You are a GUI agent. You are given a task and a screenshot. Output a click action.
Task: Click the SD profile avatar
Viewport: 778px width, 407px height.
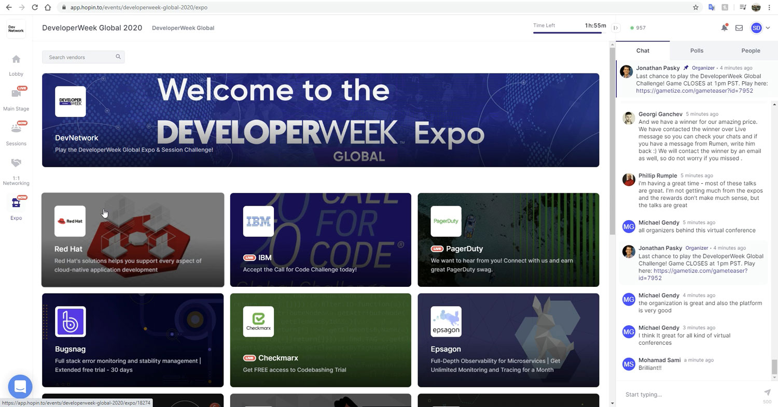pos(756,28)
